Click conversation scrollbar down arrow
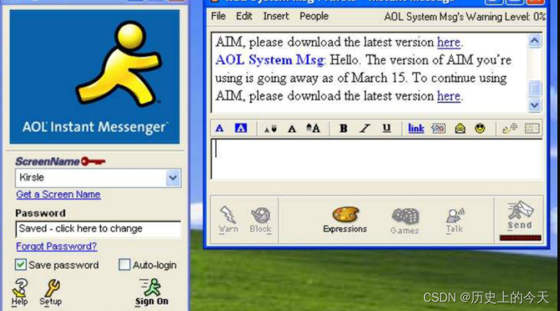The height and width of the screenshot is (311, 560). 534,105
